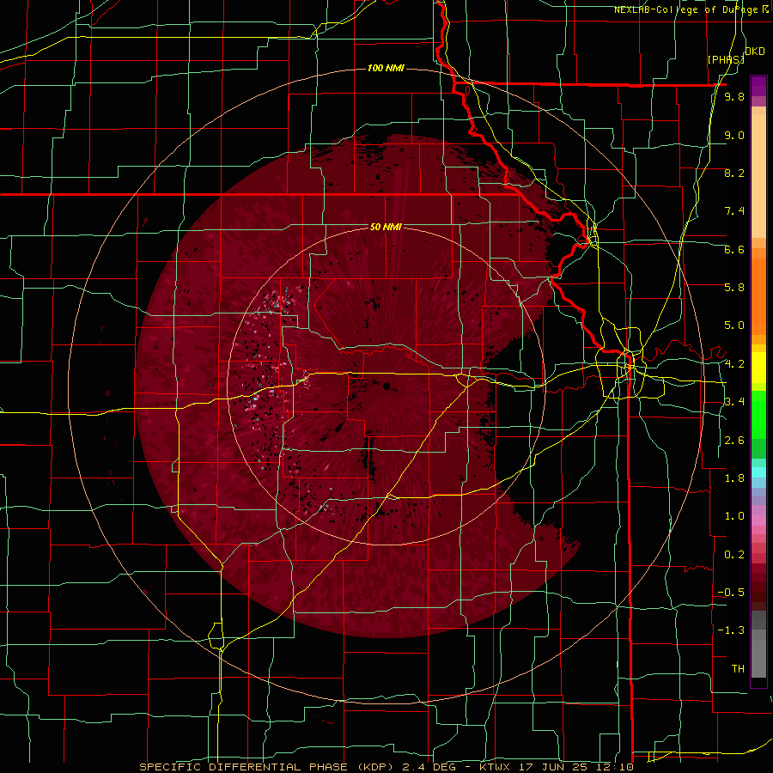773x773 pixels.
Task: Click the 0.2 scale value
Action: [x=734, y=555]
